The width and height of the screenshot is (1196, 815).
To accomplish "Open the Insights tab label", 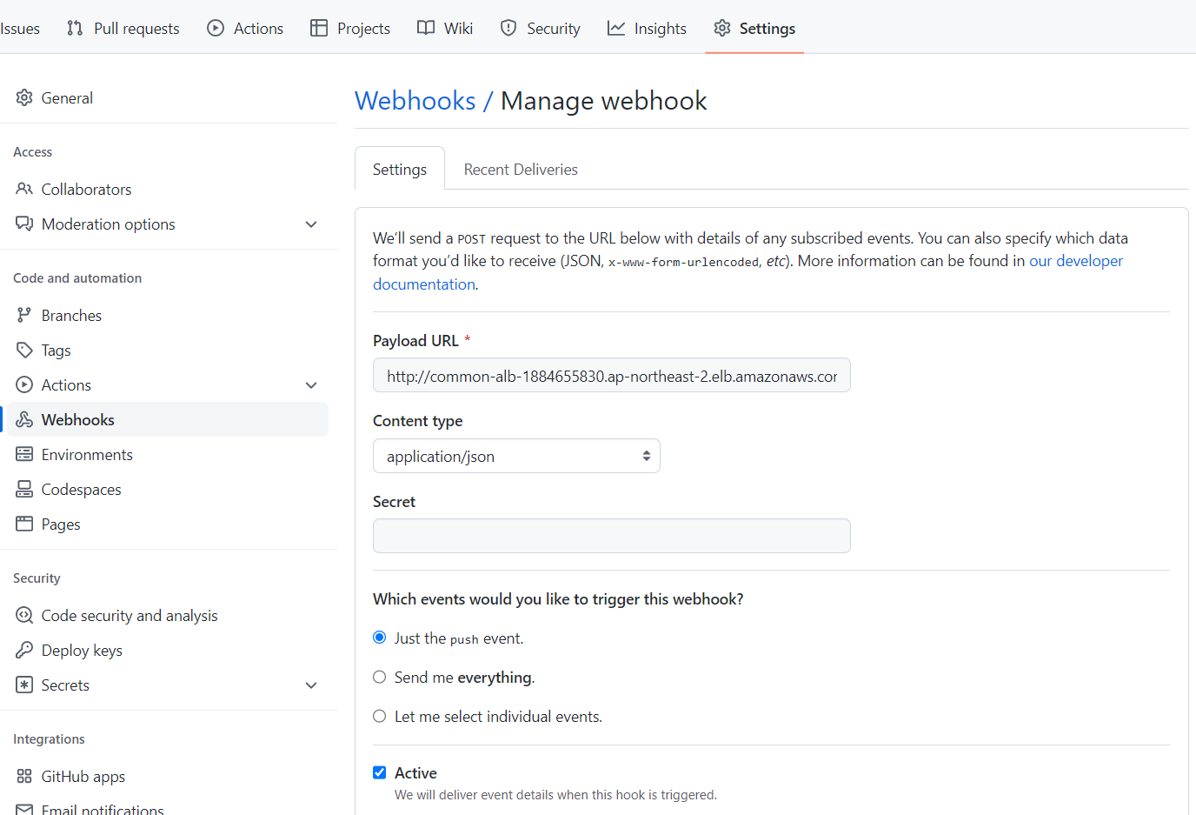I will pyautogui.click(x=660, y=28).
